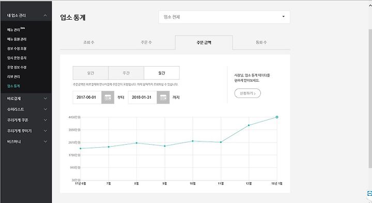Click the end date field 2018-01-31
Image resolution: width=372 pixels, height=203 pixels.
pos(143,98)
